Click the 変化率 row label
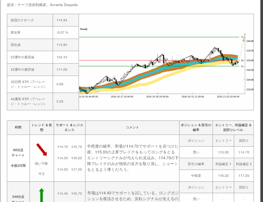This screenshot has height=202, width=263. coord(16,32)
